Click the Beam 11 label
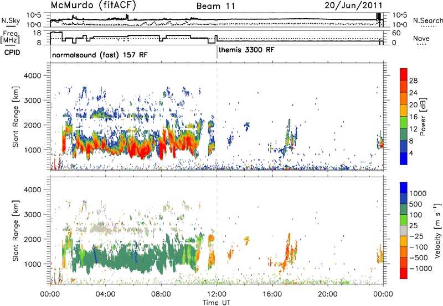443x306 pixels. click(216, 6)
